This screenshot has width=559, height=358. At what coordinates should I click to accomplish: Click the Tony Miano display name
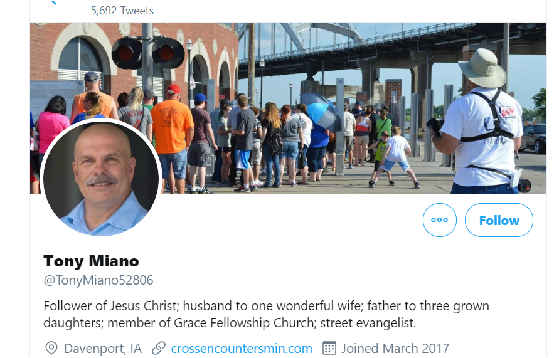92,261
